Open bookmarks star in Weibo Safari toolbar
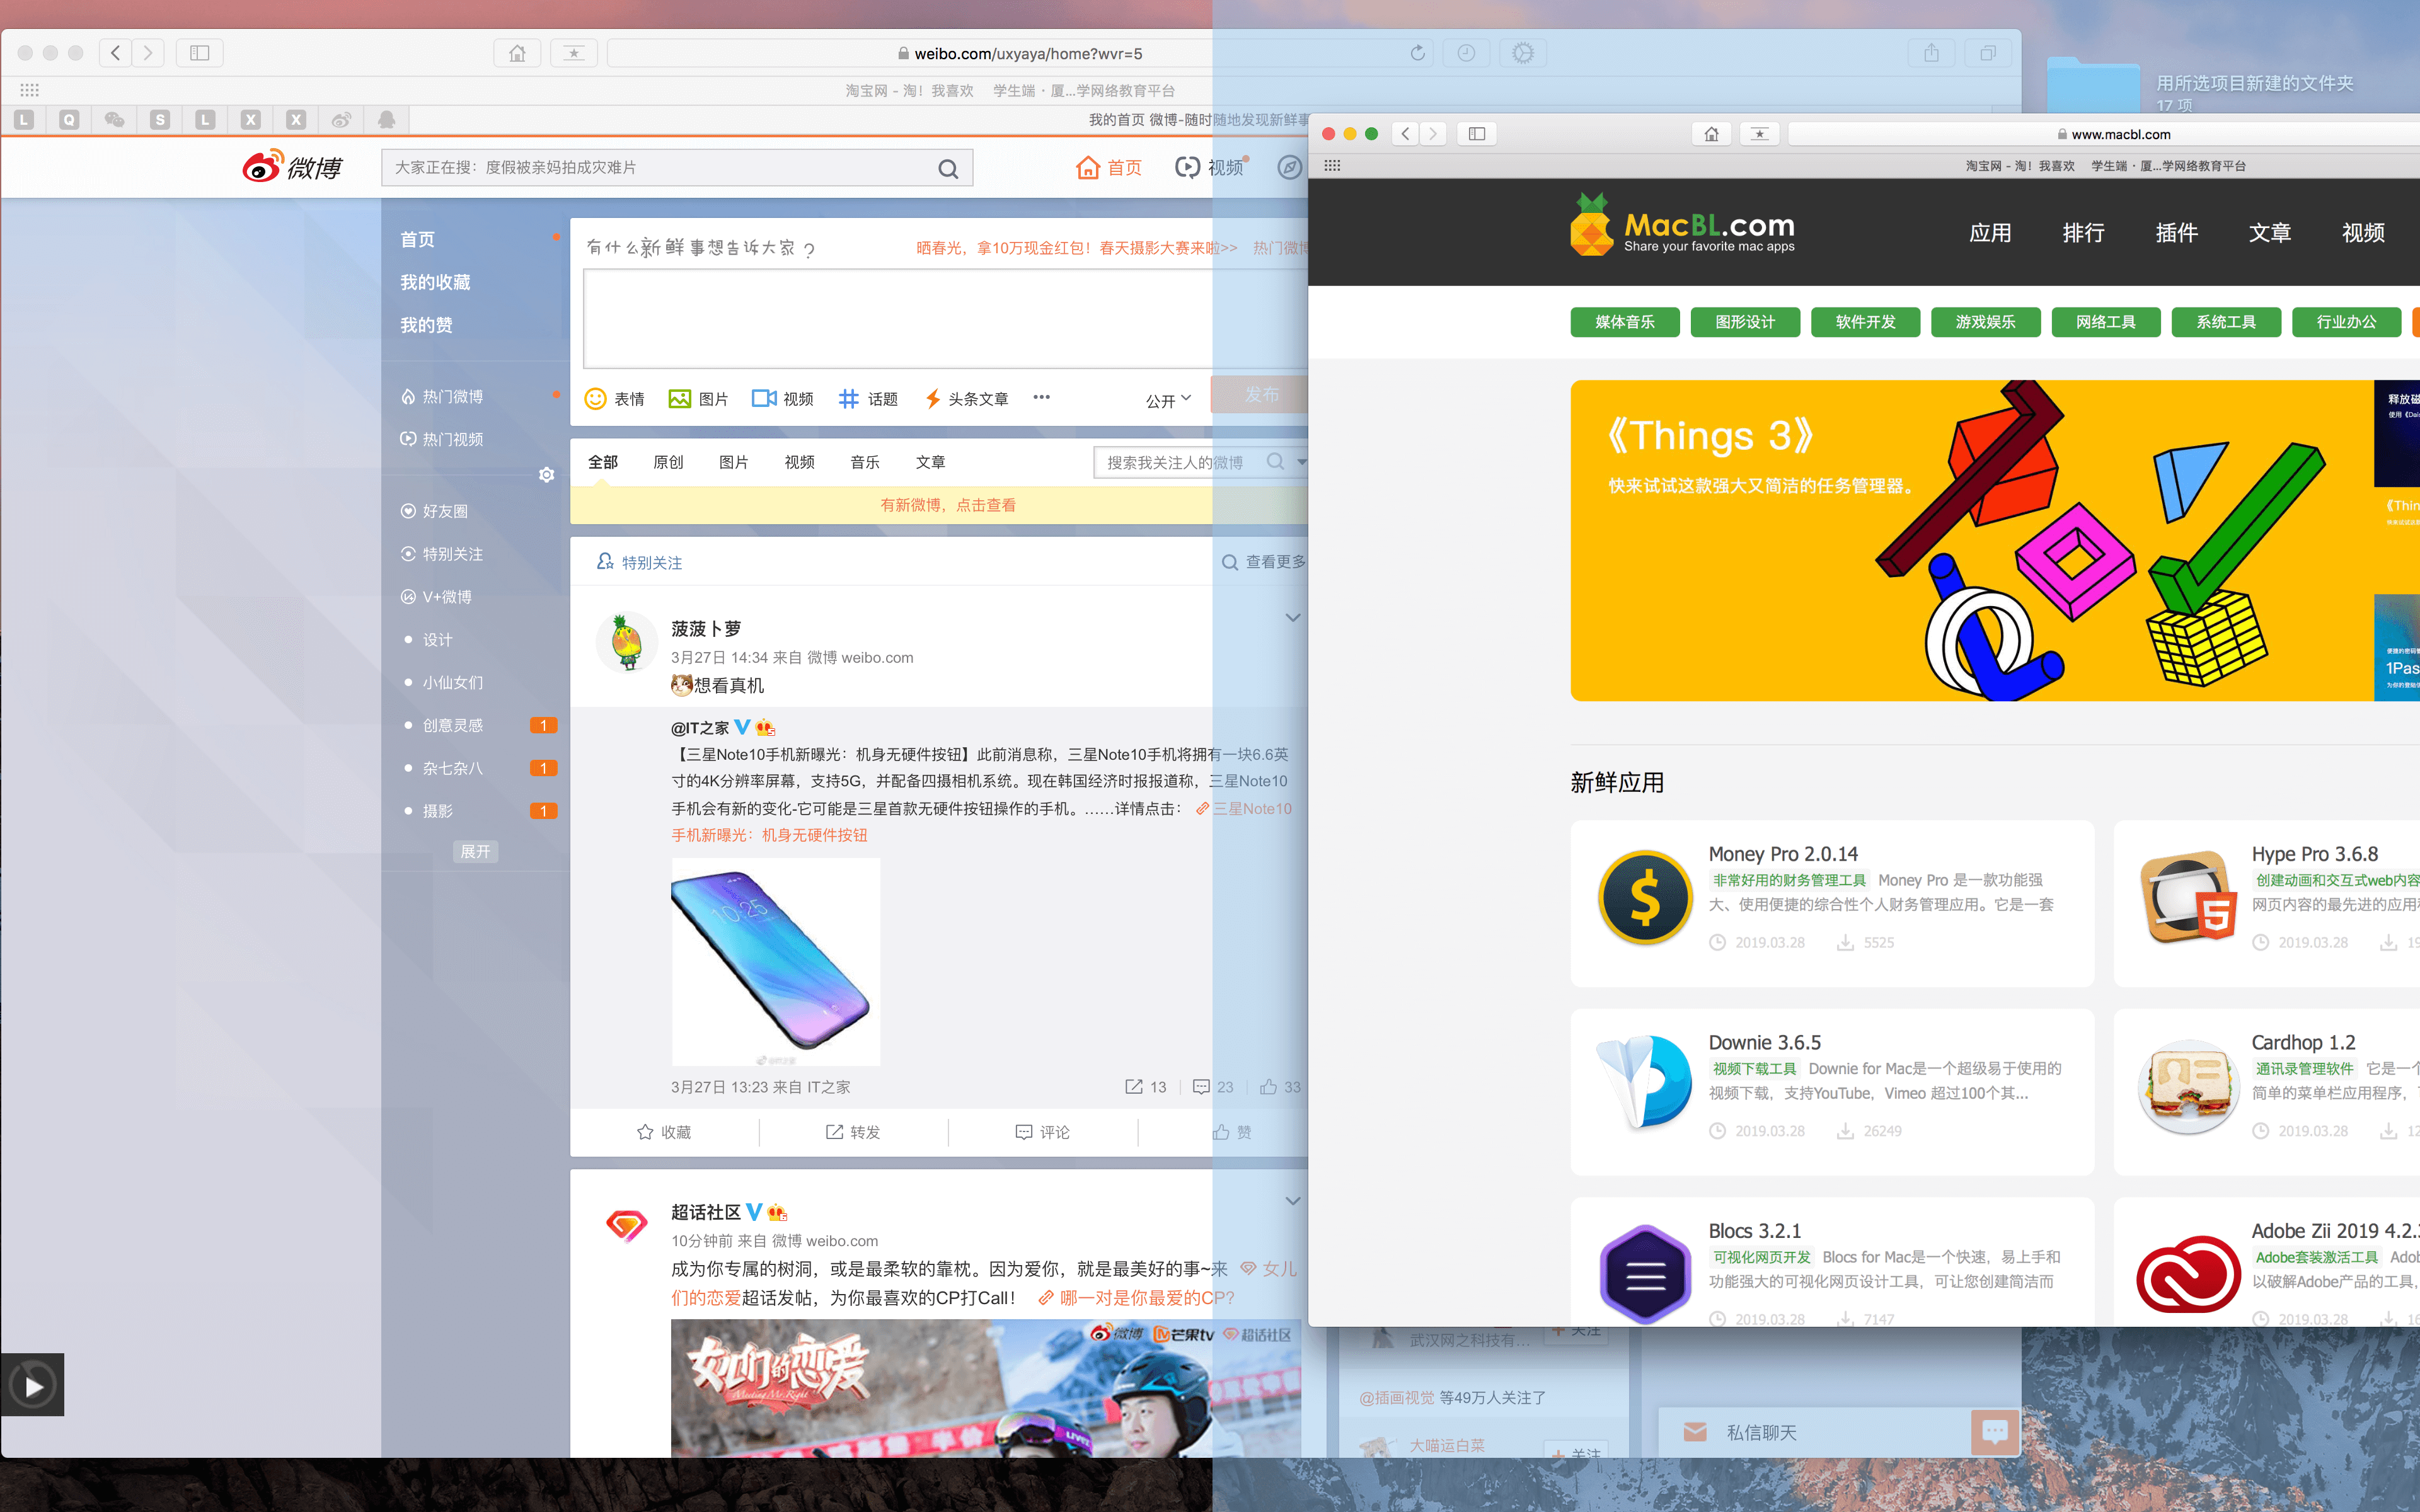Image resolution: width=2420 pixels, height=1512 pixels. [574, 53]
